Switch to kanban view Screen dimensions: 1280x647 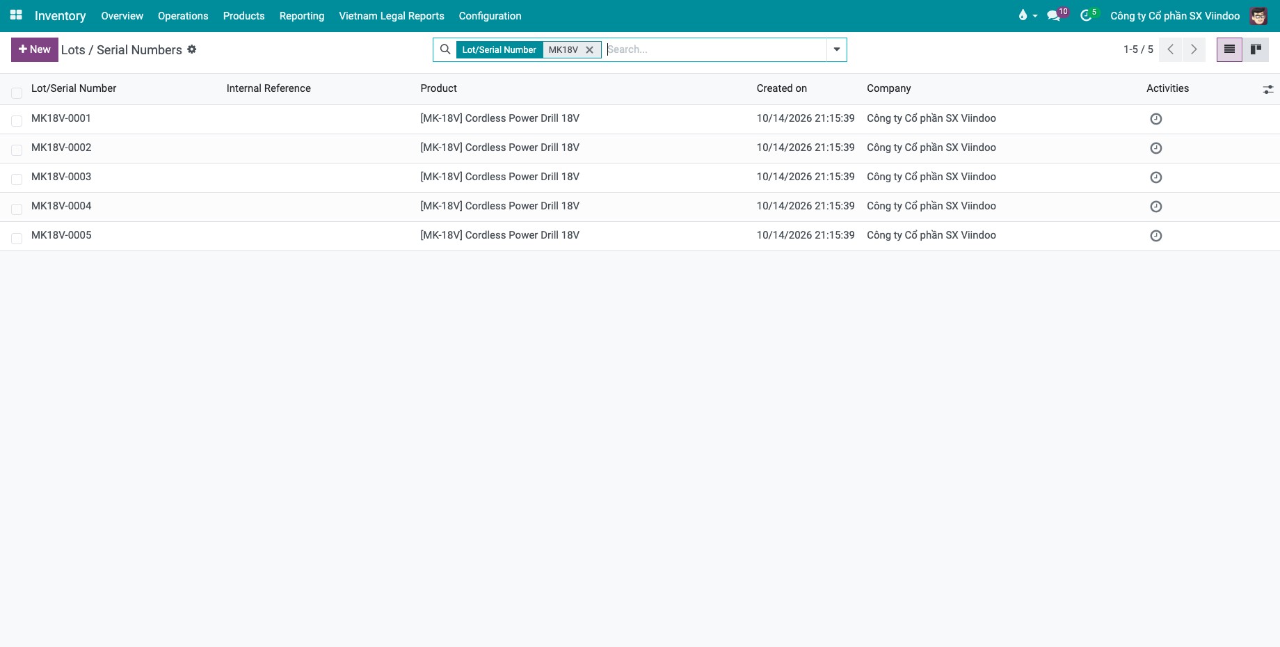coord(1256,49)
